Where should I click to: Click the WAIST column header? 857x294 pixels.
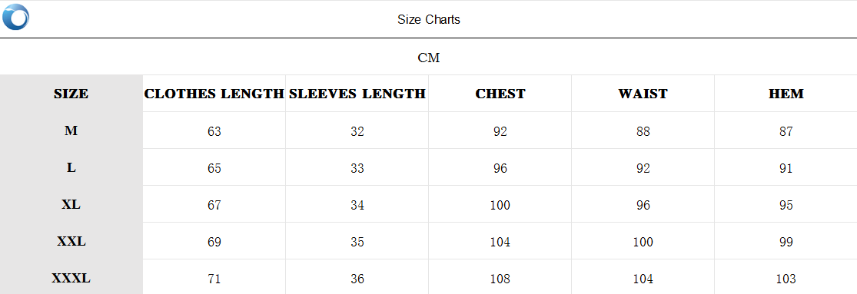point(643,94)
